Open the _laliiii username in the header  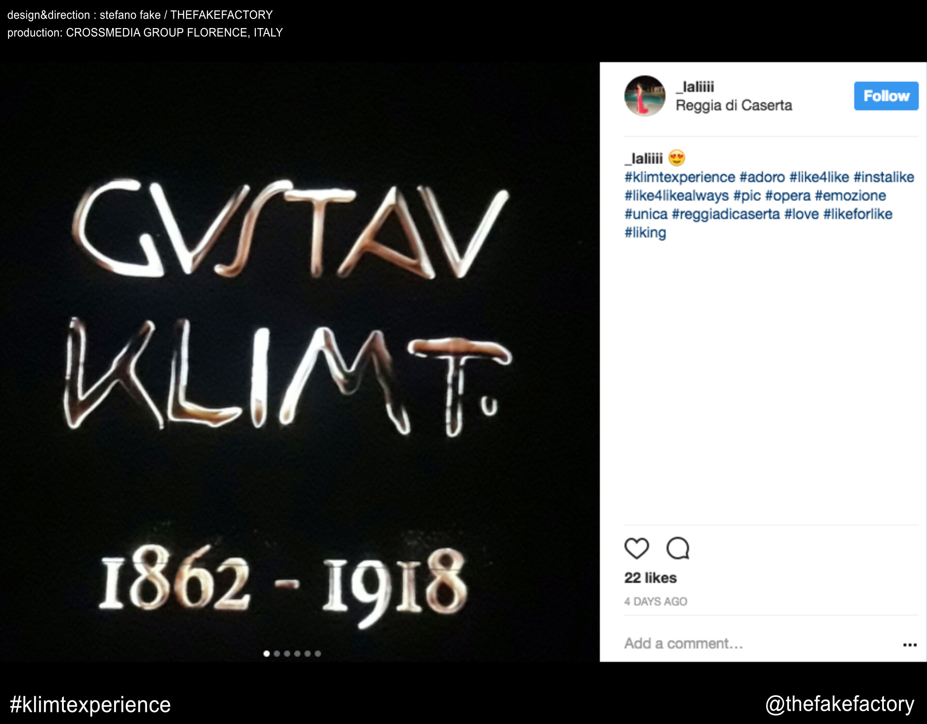click(x=695, y=86)
